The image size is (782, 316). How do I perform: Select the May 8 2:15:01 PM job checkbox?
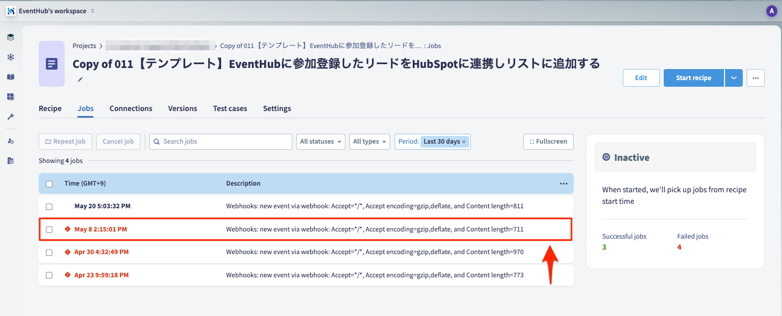(49, 229)
